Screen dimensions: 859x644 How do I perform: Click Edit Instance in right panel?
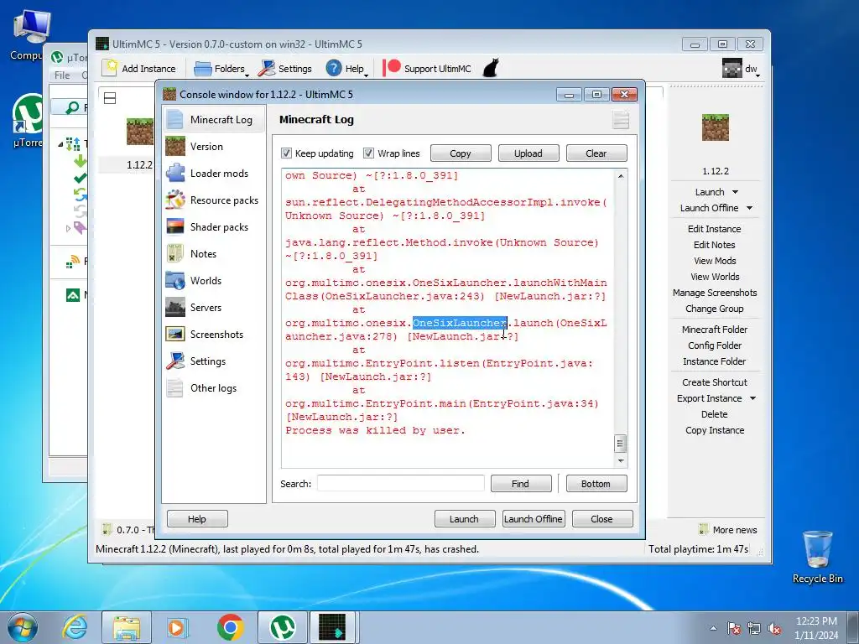715,229
